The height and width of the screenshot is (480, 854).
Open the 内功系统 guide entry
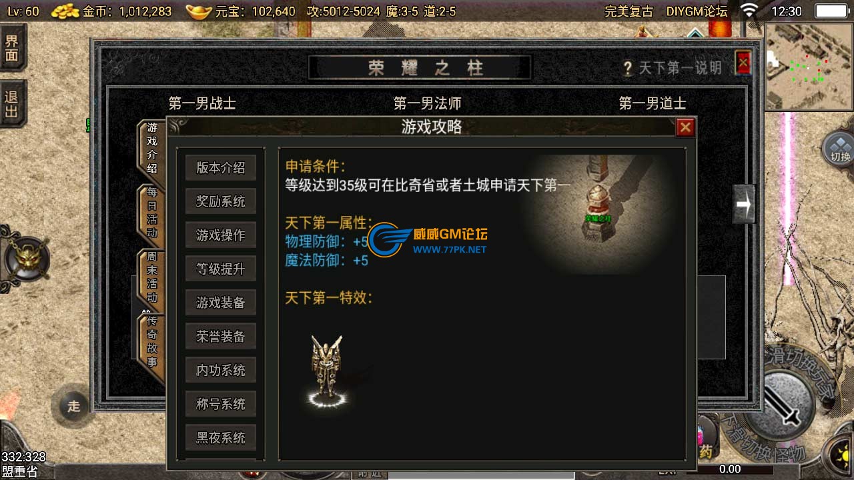coord(221,370)
